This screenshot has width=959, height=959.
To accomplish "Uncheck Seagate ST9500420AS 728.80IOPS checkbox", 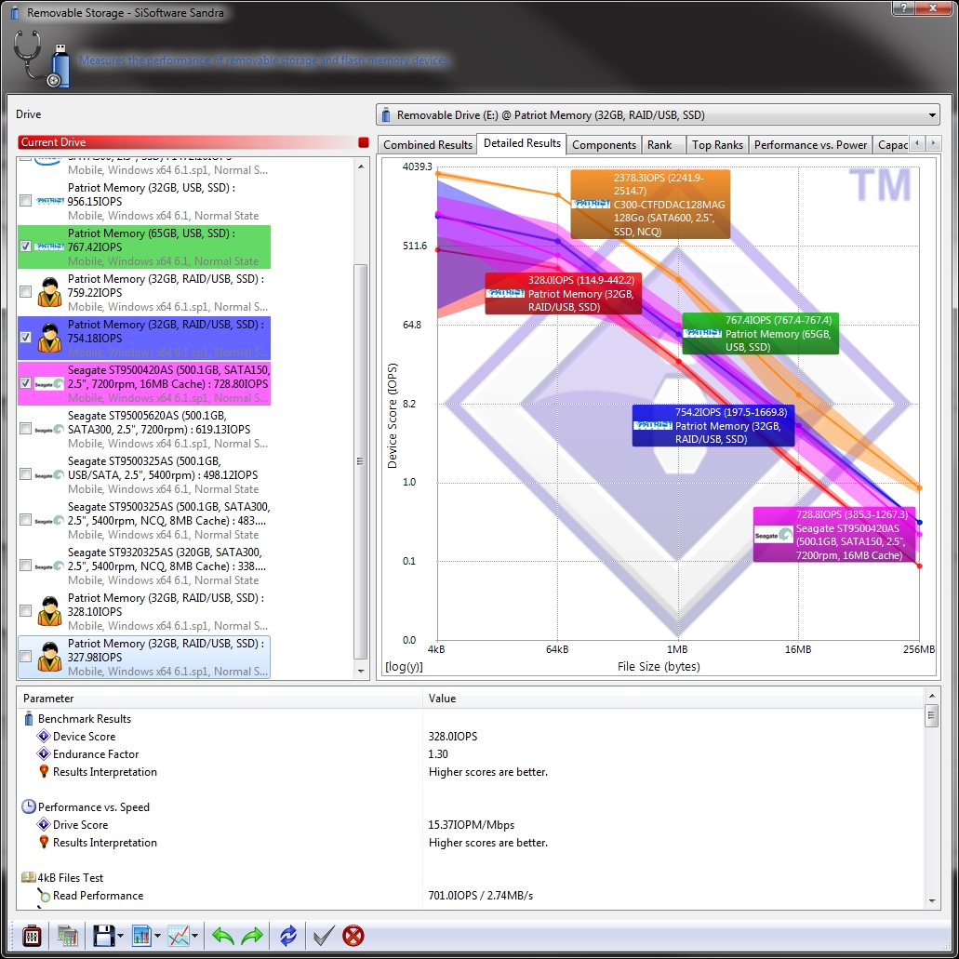I will [x=26, y=383].
